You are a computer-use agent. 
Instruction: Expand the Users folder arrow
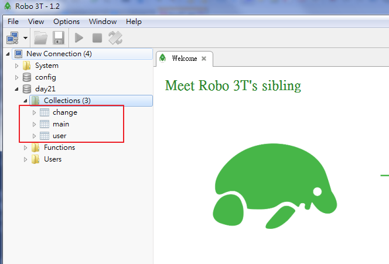point(25,159)
